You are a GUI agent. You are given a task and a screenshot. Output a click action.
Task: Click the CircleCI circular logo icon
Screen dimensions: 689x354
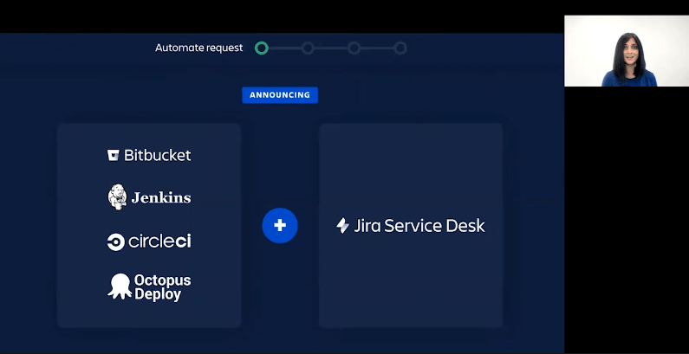(x=114, y=241)
